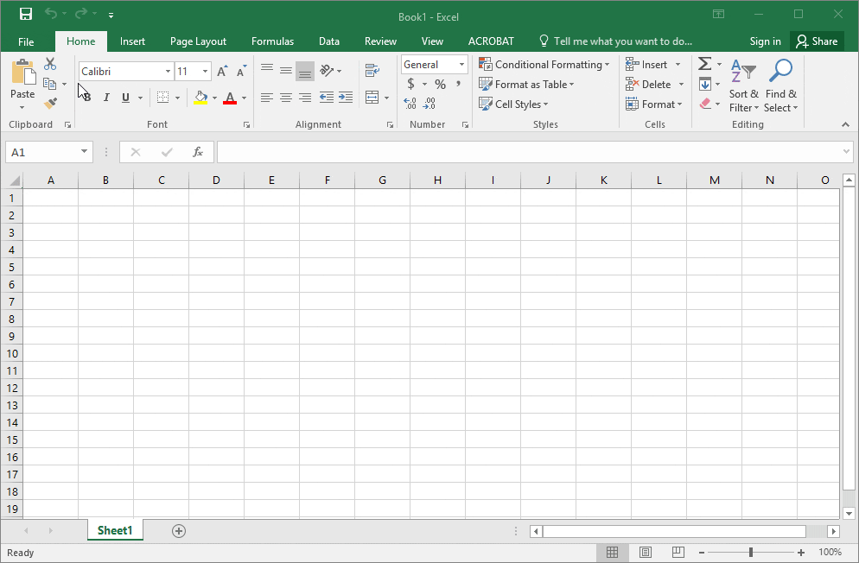
Task: Click the red Font Color swatch
Action: pos(232,102)
